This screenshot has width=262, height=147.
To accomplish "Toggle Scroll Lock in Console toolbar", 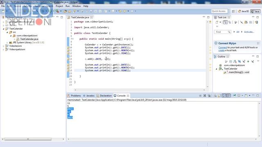I will click(219, 96).
